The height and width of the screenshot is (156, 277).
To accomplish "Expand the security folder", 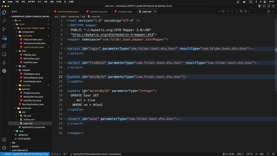I will point(26,85).
